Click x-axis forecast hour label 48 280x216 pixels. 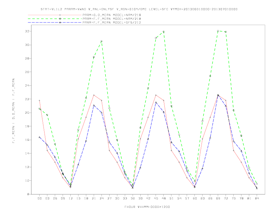(164, 198)
